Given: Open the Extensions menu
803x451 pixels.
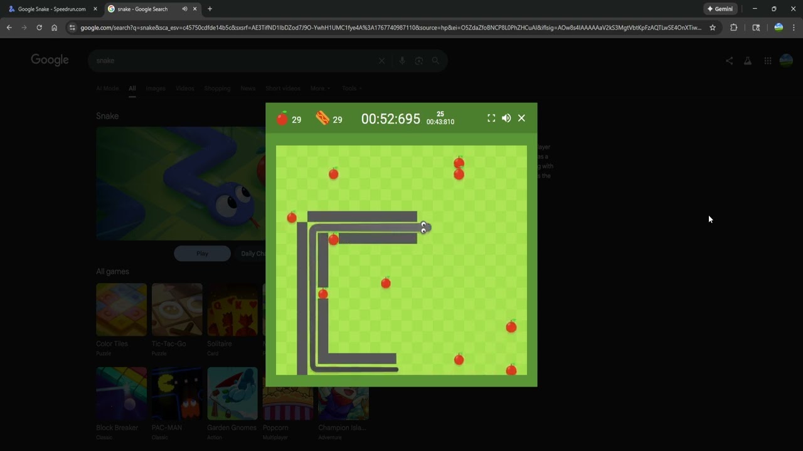Looking at the screenshot, I should [x=733, y=28].
